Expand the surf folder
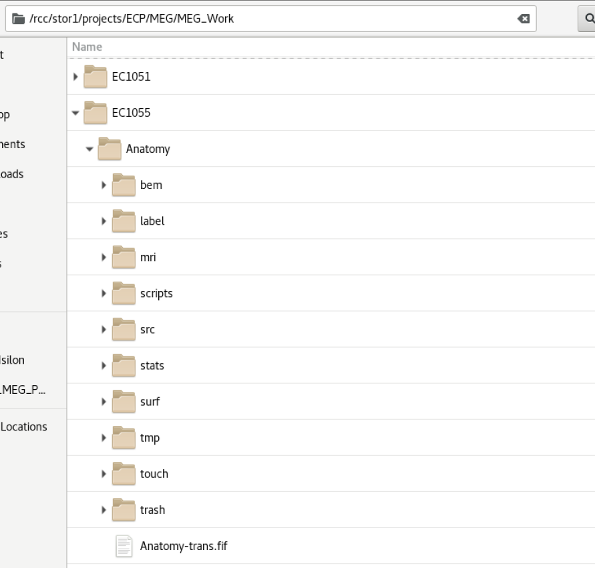Viewport: 595px width, 568px height. pyautogui.click(x=104, y=402)
